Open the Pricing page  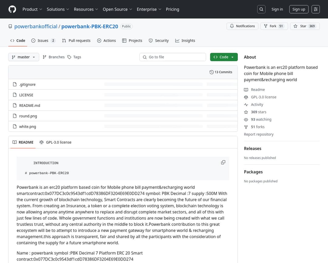tap(173, 9)
